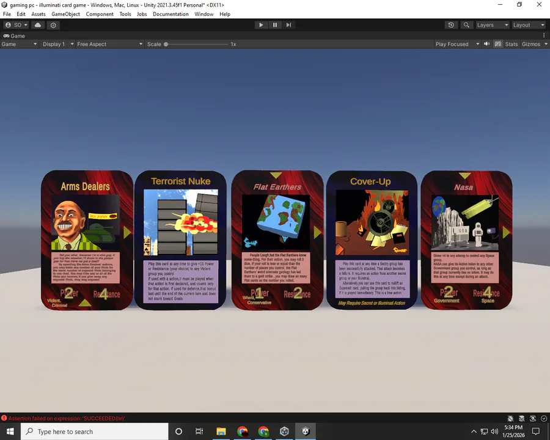The image size is (550, 440).
Task: Open the Window menu
Action: [204, 14]
